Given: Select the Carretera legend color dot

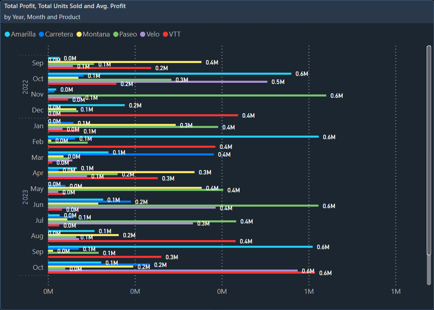Looking at the screenshot, I should coord(41,34).
